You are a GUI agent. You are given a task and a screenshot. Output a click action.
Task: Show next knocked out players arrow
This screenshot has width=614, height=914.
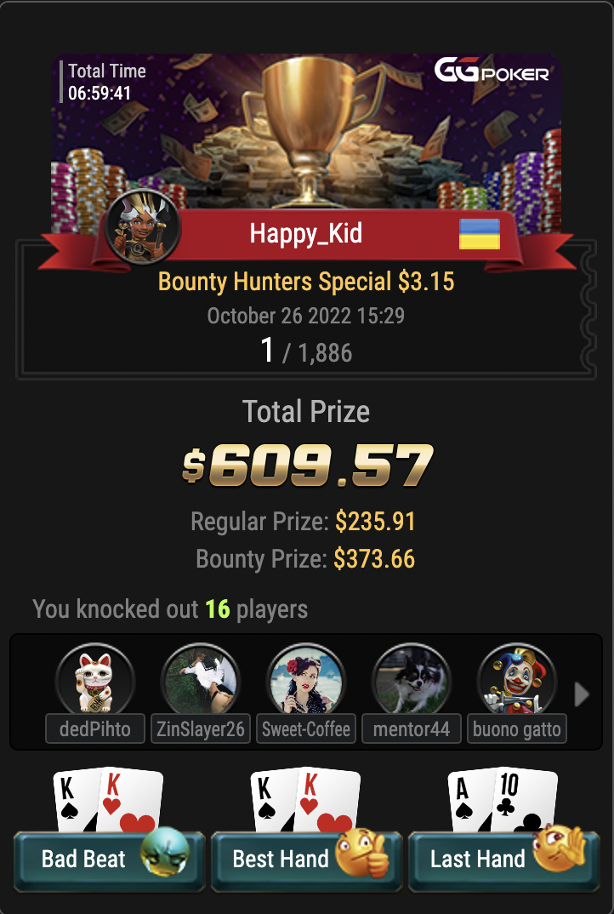coord(582,694)
